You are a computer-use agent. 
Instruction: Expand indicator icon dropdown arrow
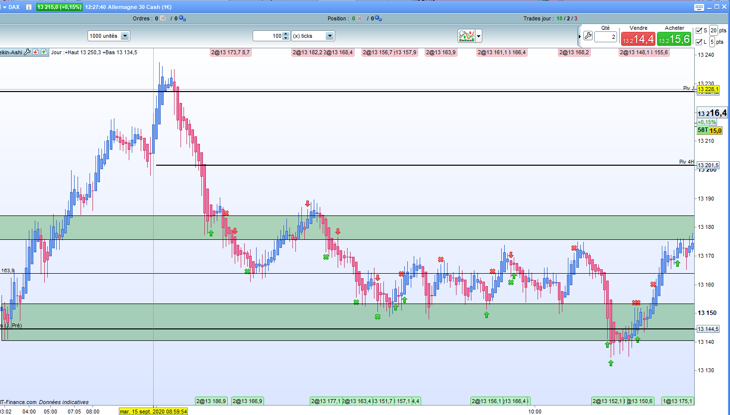479,36
